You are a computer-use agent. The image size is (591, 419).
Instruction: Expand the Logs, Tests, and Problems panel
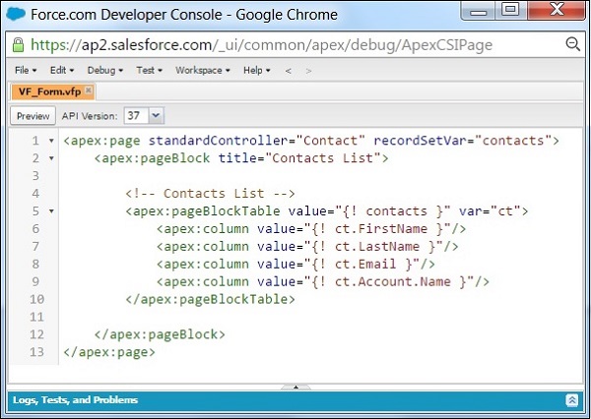click(572, 400)
